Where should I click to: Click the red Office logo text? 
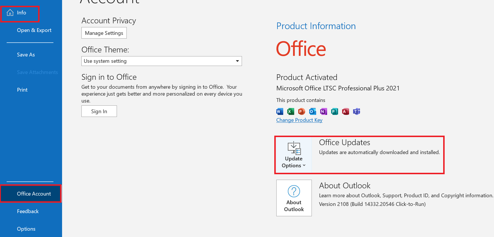301,49
